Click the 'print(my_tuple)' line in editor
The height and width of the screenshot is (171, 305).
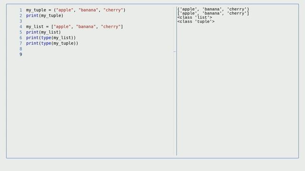click(45, 16)
